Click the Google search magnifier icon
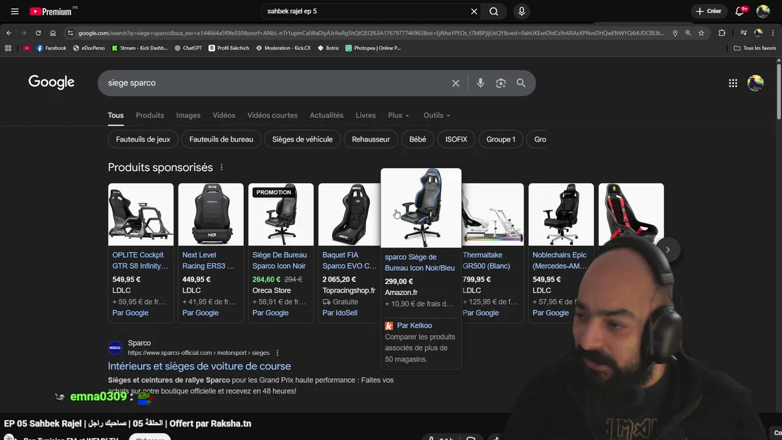The height and width of the screenshot is (440, 782). [x=521, y=83]
